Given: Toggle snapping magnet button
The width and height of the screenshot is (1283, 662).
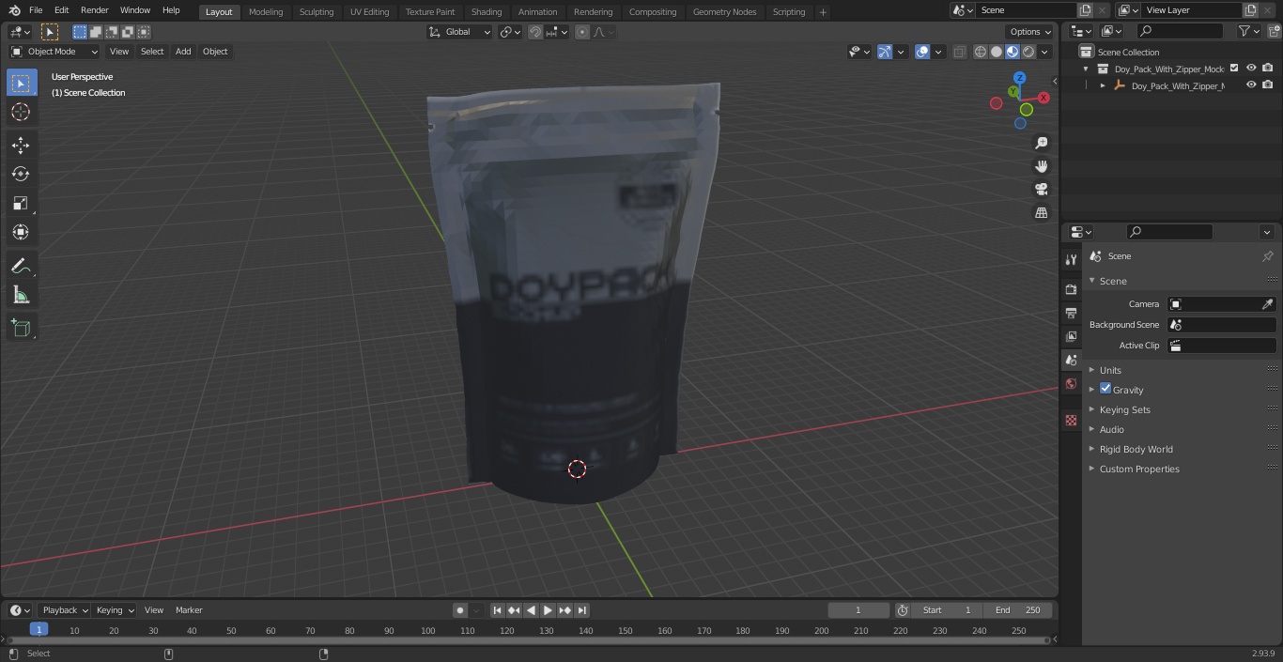Looking at the screenshot, I should [534, 32].
